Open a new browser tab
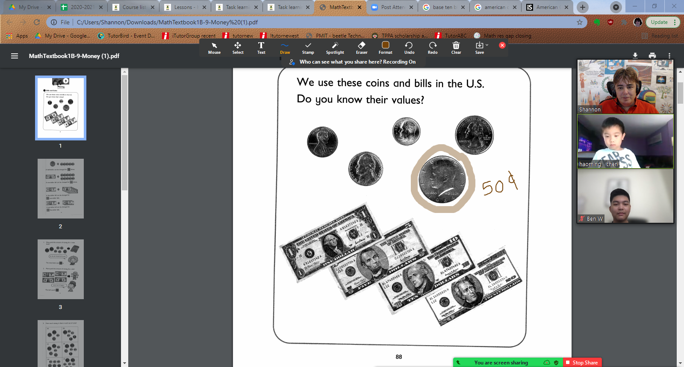The height and width of the screenshot is (367, 684). pyautogui.click(x=582, y=7)
